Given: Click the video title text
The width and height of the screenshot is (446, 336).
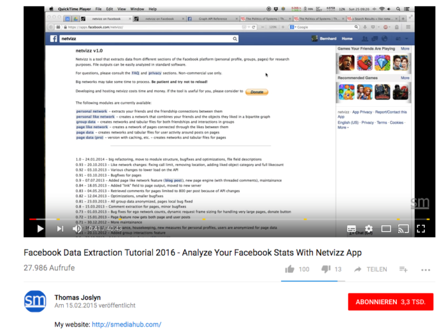Looking at the screenshot, I should click(192, 253).
